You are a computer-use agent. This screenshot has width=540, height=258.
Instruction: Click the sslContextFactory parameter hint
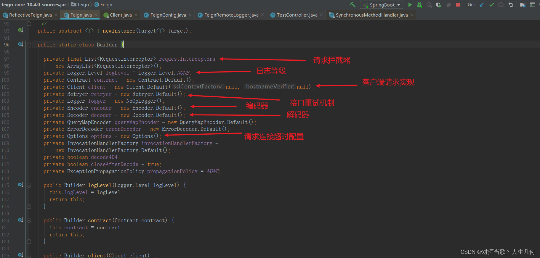tap(198, 87)
